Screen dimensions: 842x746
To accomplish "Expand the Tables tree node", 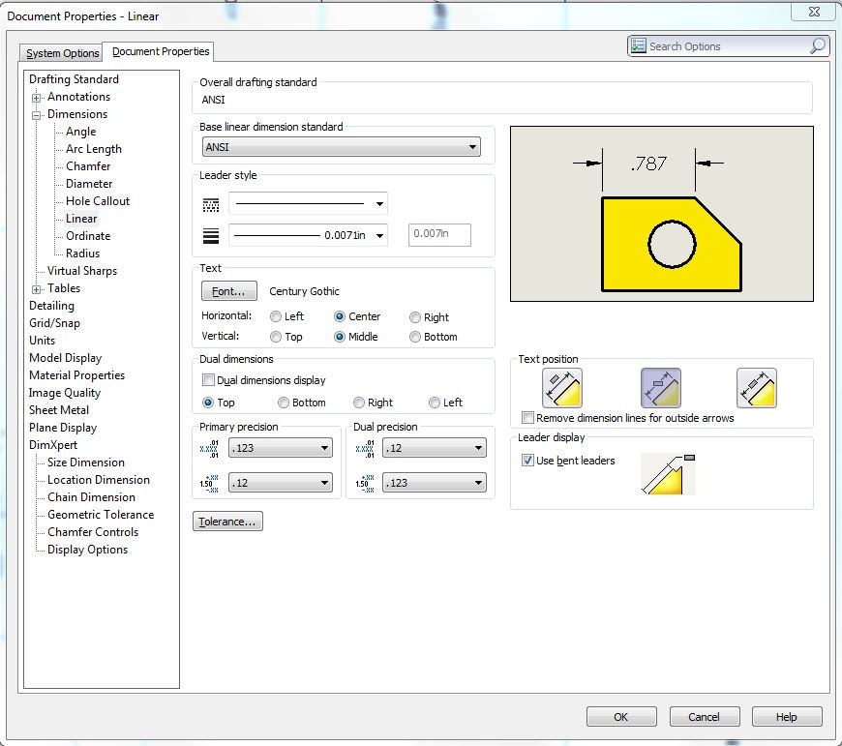I will pos(36,289).
